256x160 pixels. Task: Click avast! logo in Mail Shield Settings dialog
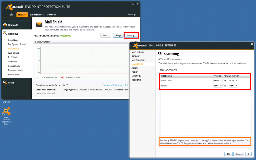tap(139, 46)
